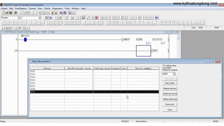Click the Undo arrow toolbar icon
This screenshot has height=126, width=224.
pos(31,13)
